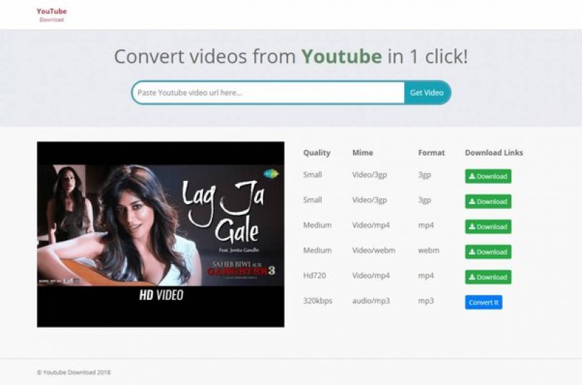Click the YouTube Download logo
The height and width of the screenshot is (385, 582).
(x=52, y=15)
